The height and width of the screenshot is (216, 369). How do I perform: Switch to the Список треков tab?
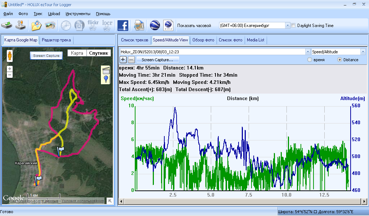[135, 40]
